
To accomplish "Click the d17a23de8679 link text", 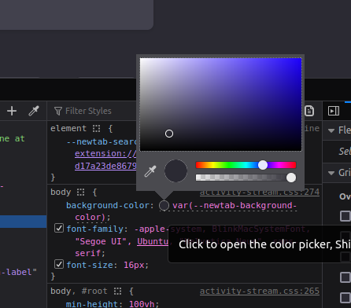I will coord(105,166).
